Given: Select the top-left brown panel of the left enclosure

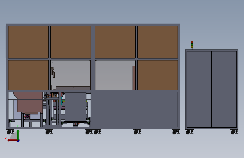Looking at the screenshot, I should (x=28, y=42).
